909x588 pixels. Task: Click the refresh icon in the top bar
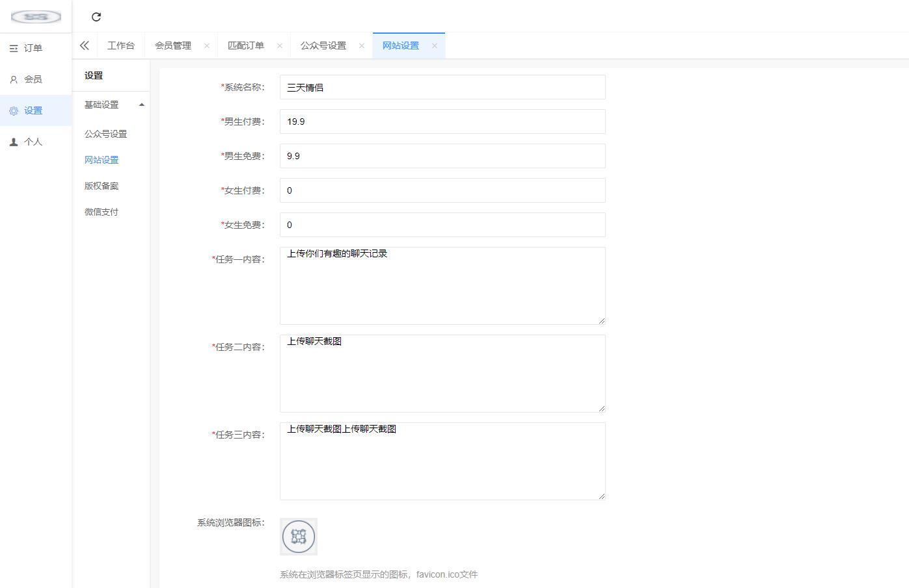coord(96,17)
